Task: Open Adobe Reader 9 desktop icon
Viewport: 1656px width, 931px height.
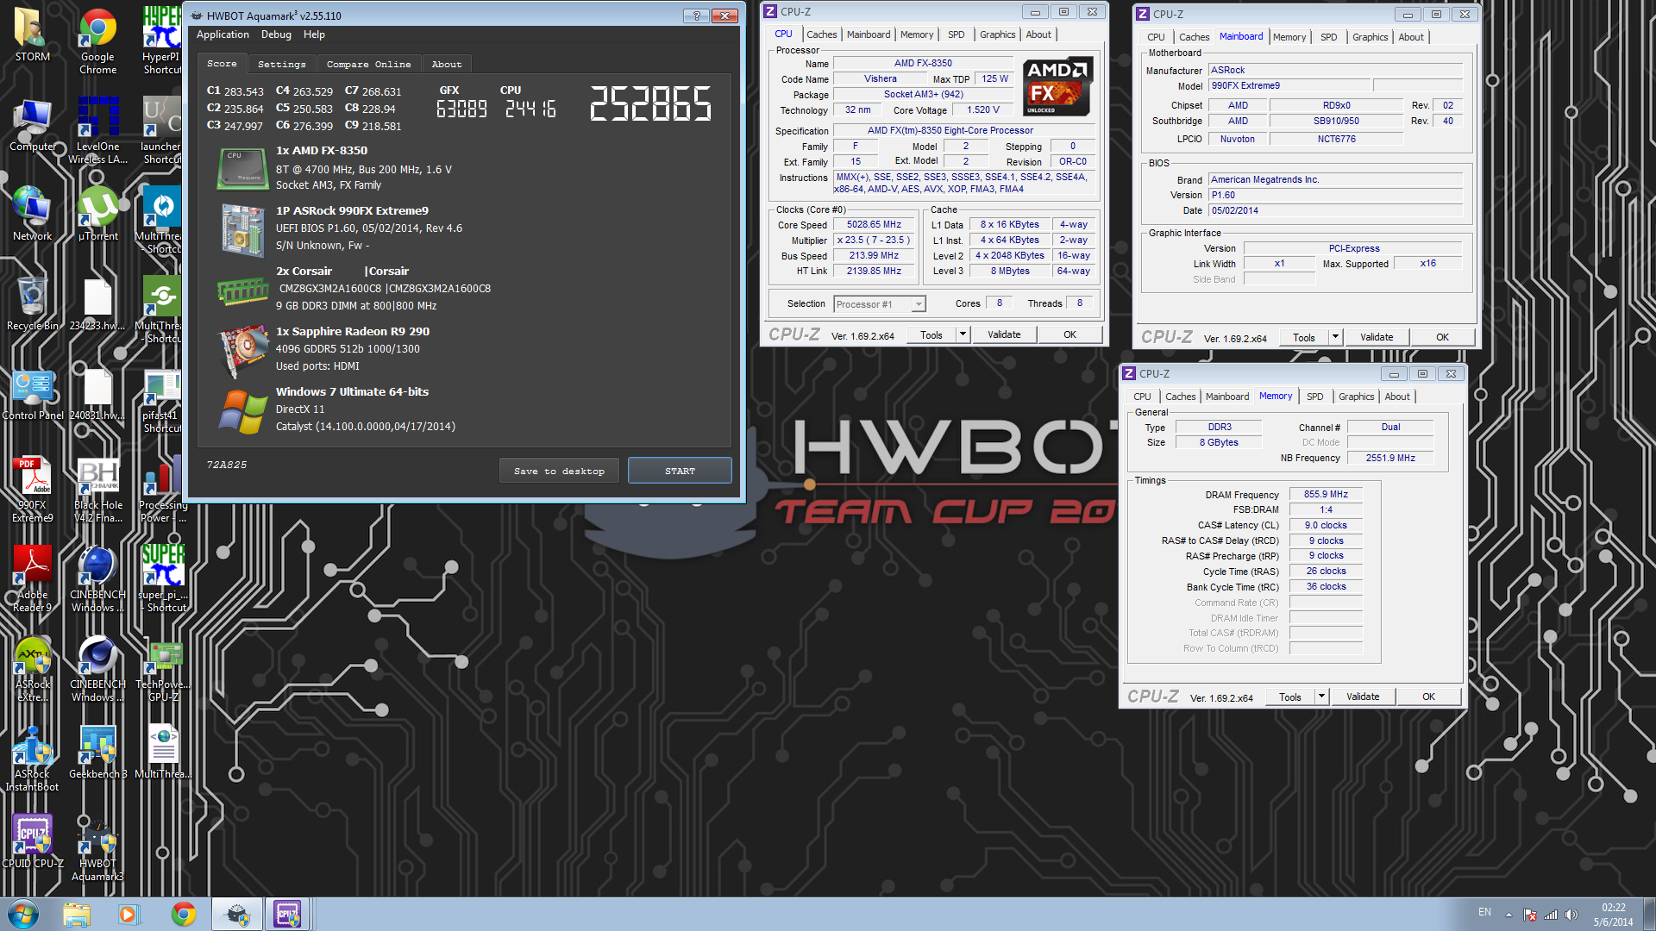Action: (32, 578)
